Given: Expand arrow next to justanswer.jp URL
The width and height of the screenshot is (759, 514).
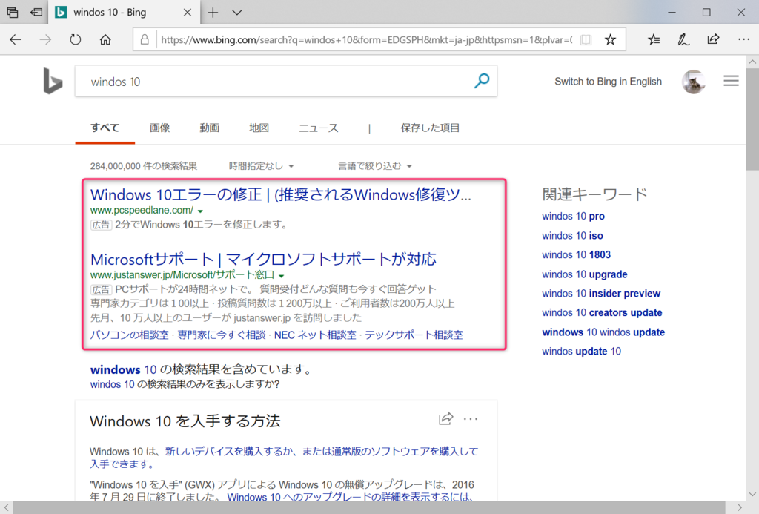Looking at the screenshot, I should 281,276.
